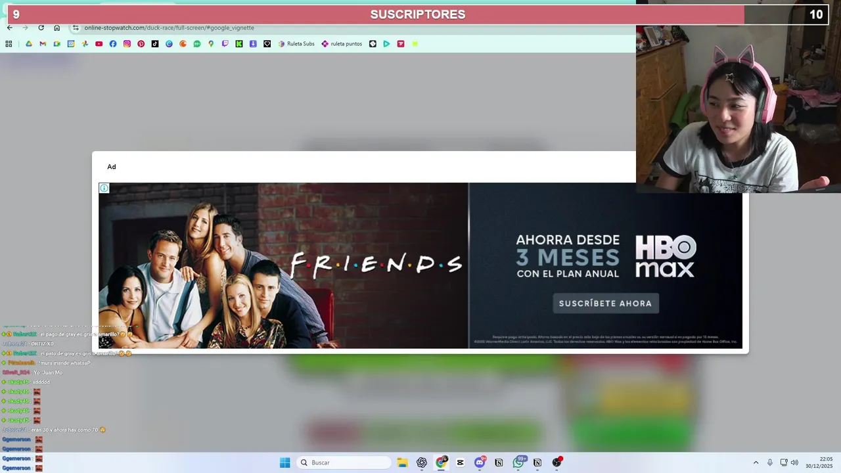Open Twitch bookmark
This screenshot has height=473, width=841.
[225, 44]
